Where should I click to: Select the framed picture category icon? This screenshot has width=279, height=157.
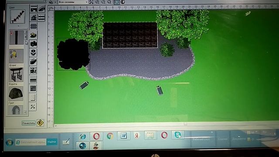coord(33,71)
